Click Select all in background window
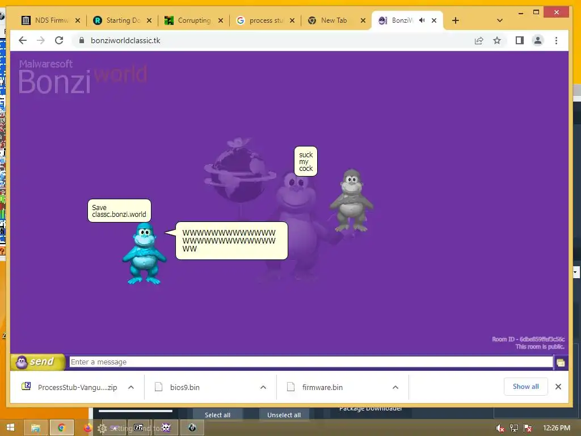 [217, 414]
